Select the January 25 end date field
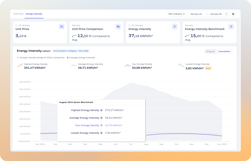251x161 pixels. tap(216, 14)
